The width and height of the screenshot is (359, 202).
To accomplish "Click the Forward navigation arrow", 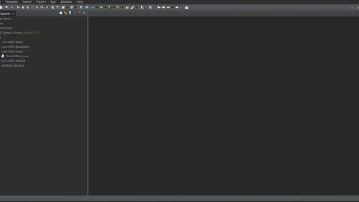I will tap(177, 7).
